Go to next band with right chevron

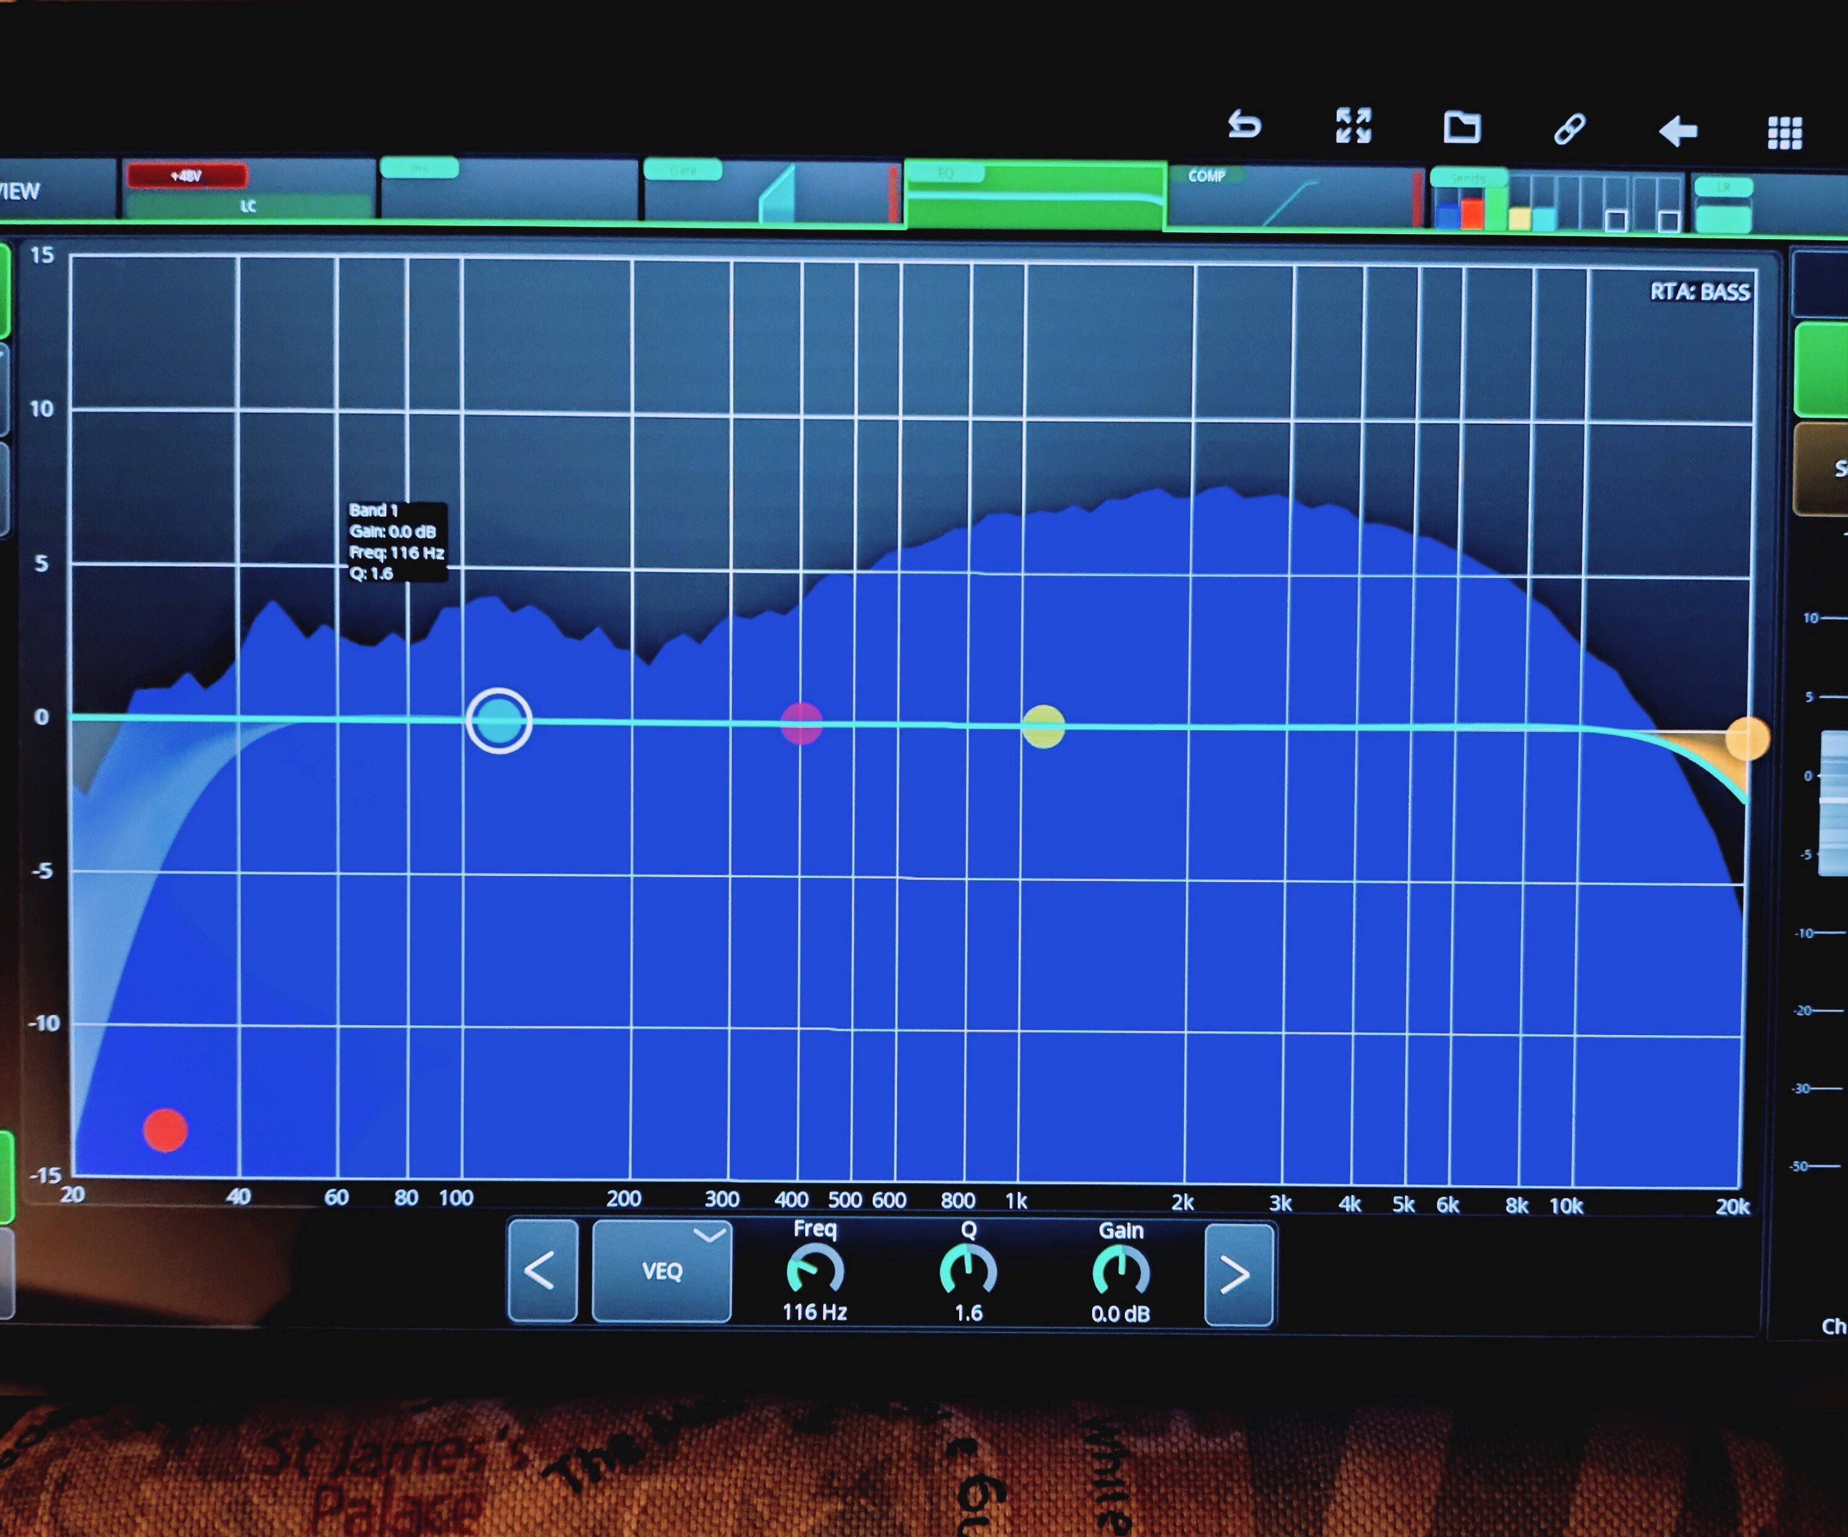pos(1238,1274)
